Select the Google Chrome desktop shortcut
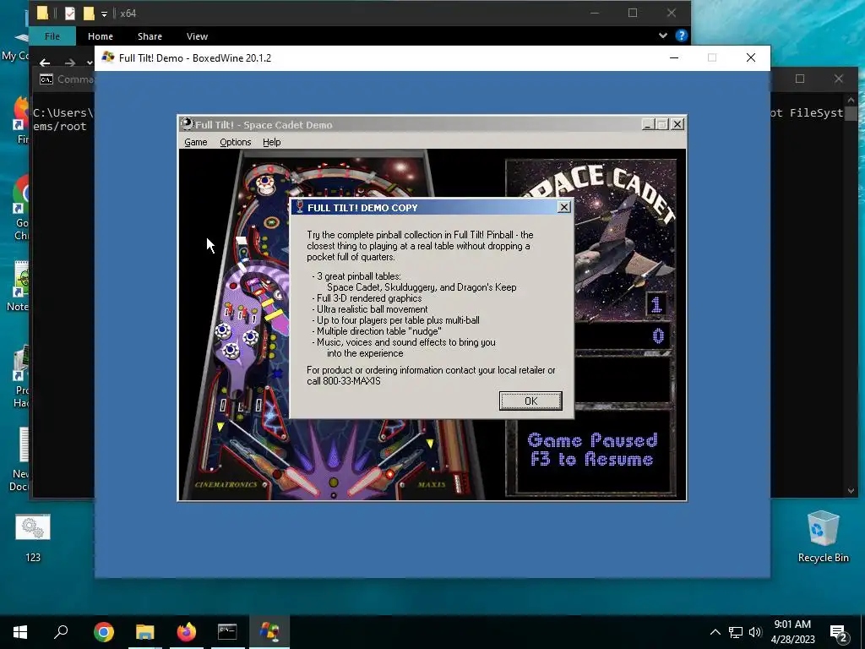 click(21, 209)
